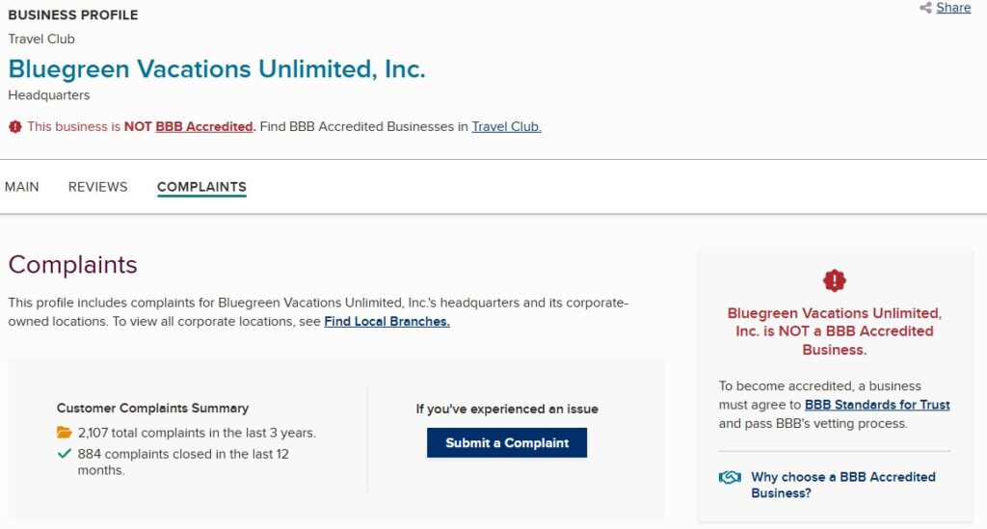Select the COMPLAINTS tab
Image resolution: width=987 pixels, height=529 pixels.
[201, 187]
